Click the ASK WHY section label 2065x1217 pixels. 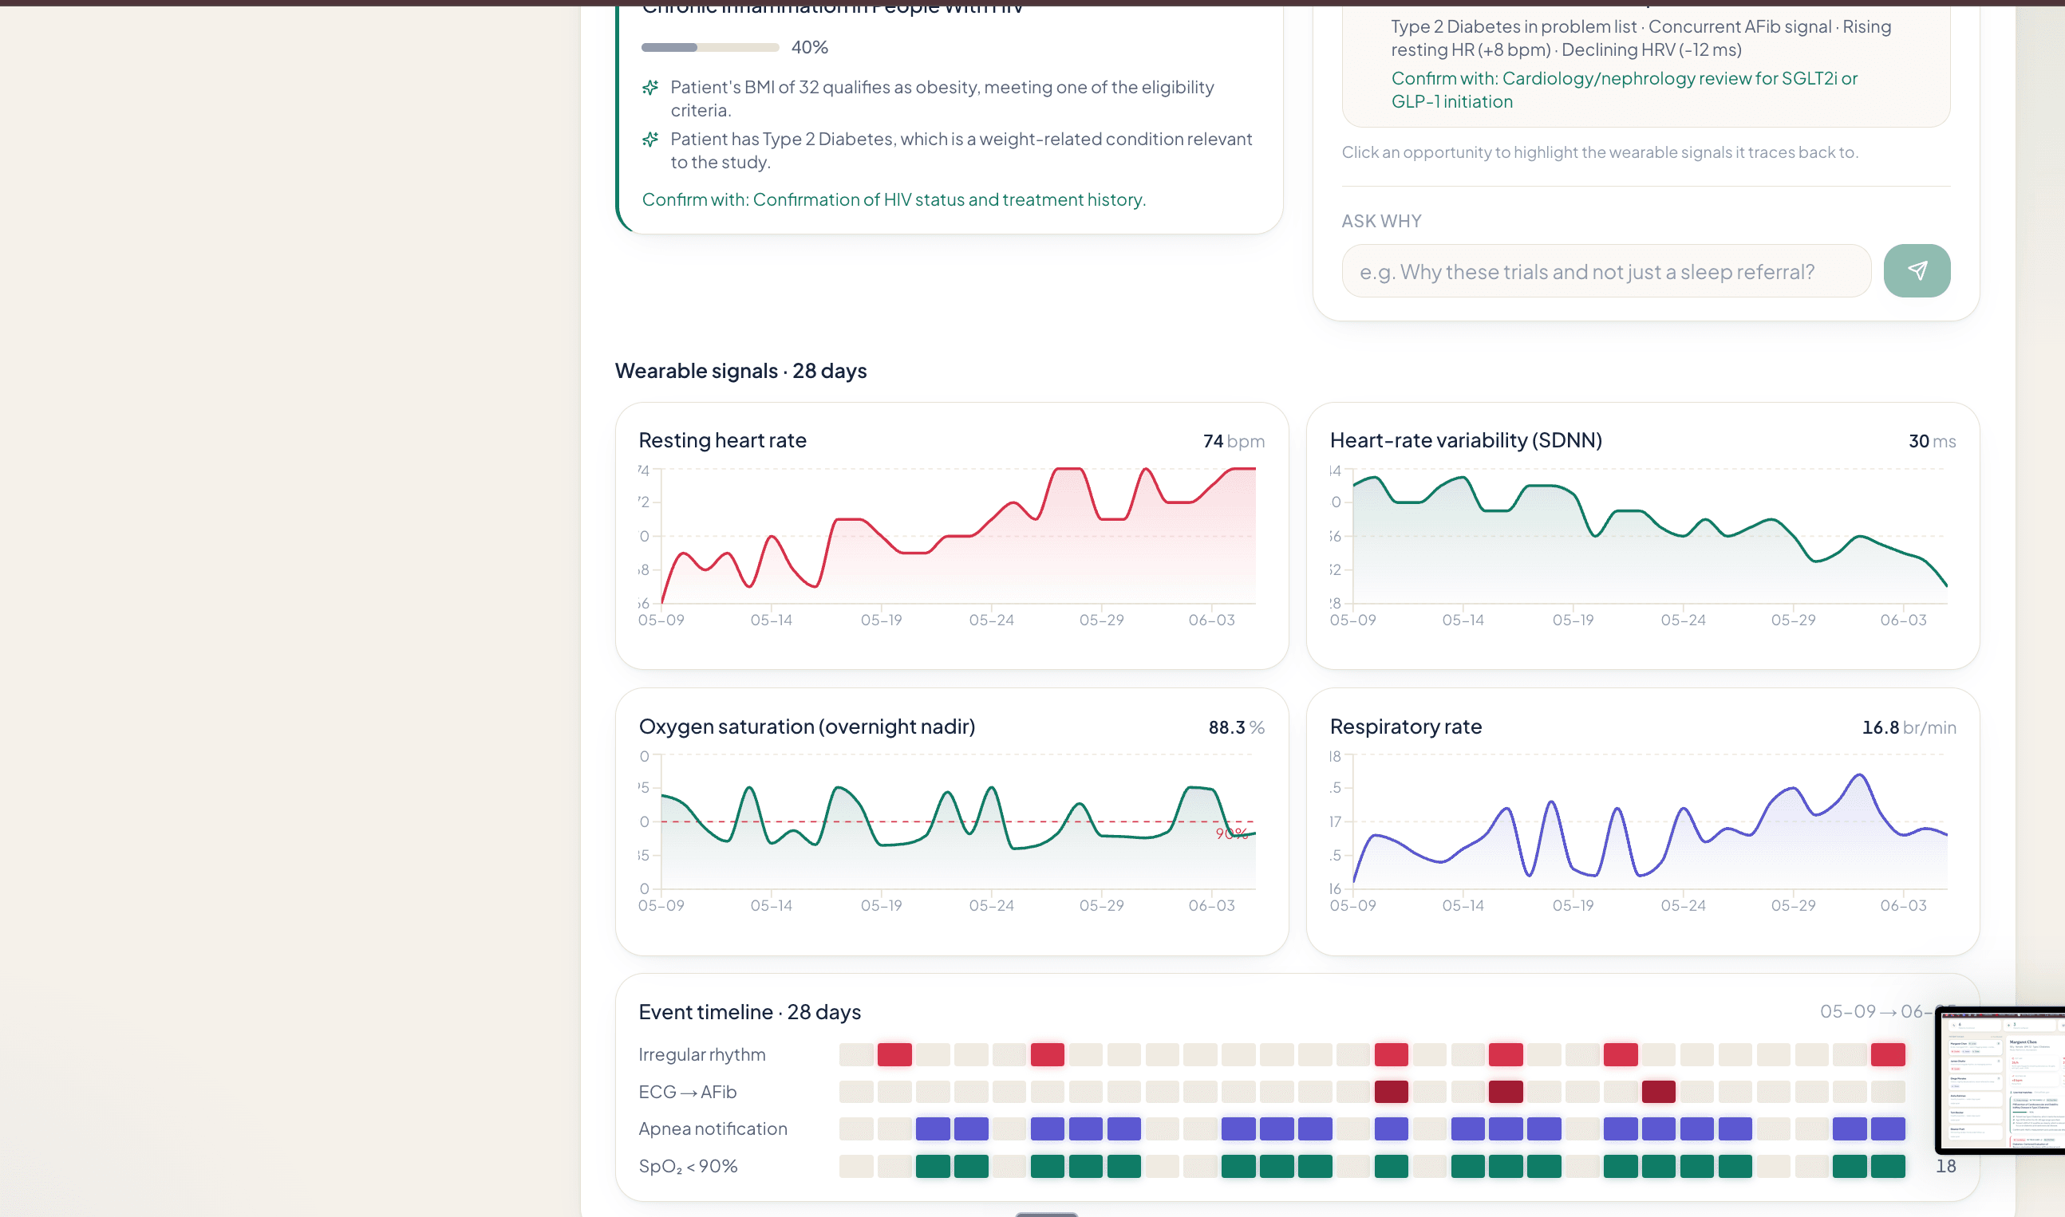click(x=1380, y=222)
